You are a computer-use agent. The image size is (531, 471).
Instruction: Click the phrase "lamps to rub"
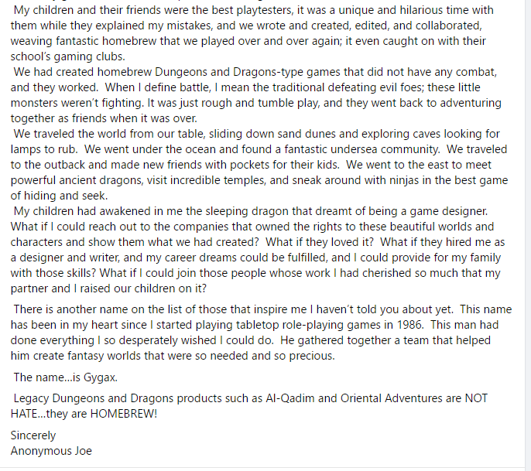pyautogui.click(x=45, y=149)
